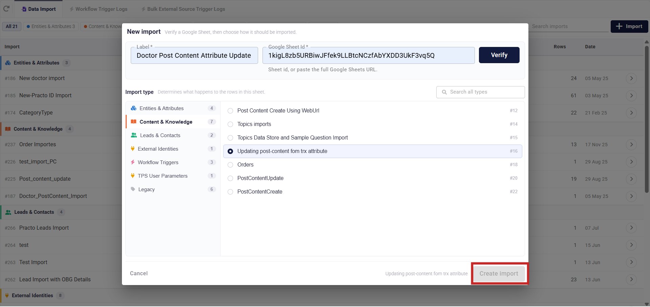Open the arrow for Test Import row
Viewport: 650px width, 307px height.
(x=631, y=262)
